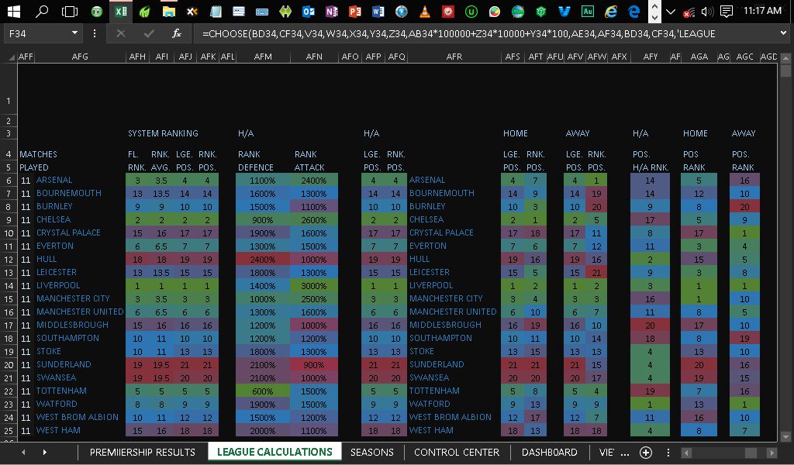This screenshot has height=465, width=794.
Task: Click into the formula bar text
Action: pos(486,33)
